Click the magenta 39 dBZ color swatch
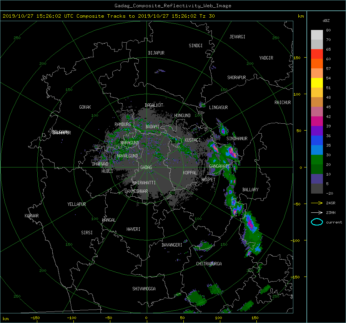 coord(317,121)
